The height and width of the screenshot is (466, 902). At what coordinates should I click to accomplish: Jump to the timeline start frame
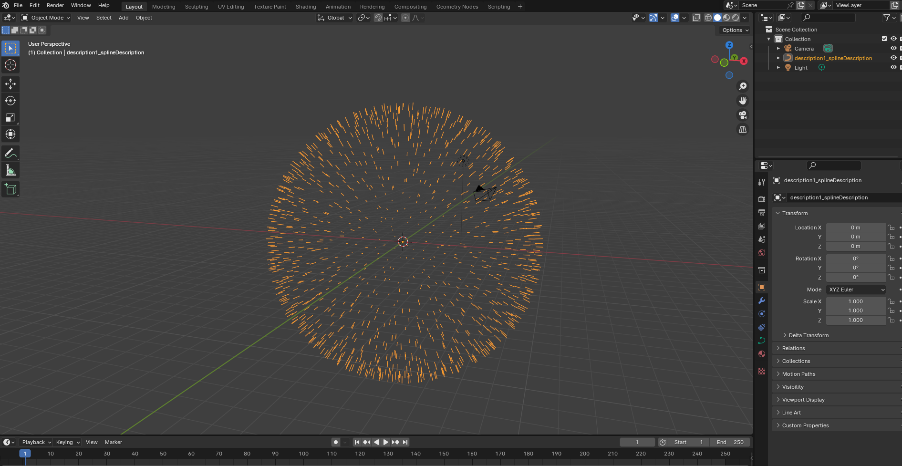pos(357,442)
